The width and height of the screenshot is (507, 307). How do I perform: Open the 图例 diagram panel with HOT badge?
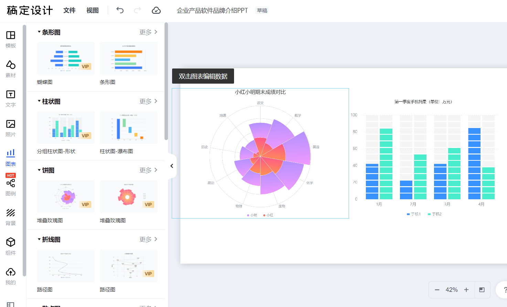coord(11,186)
